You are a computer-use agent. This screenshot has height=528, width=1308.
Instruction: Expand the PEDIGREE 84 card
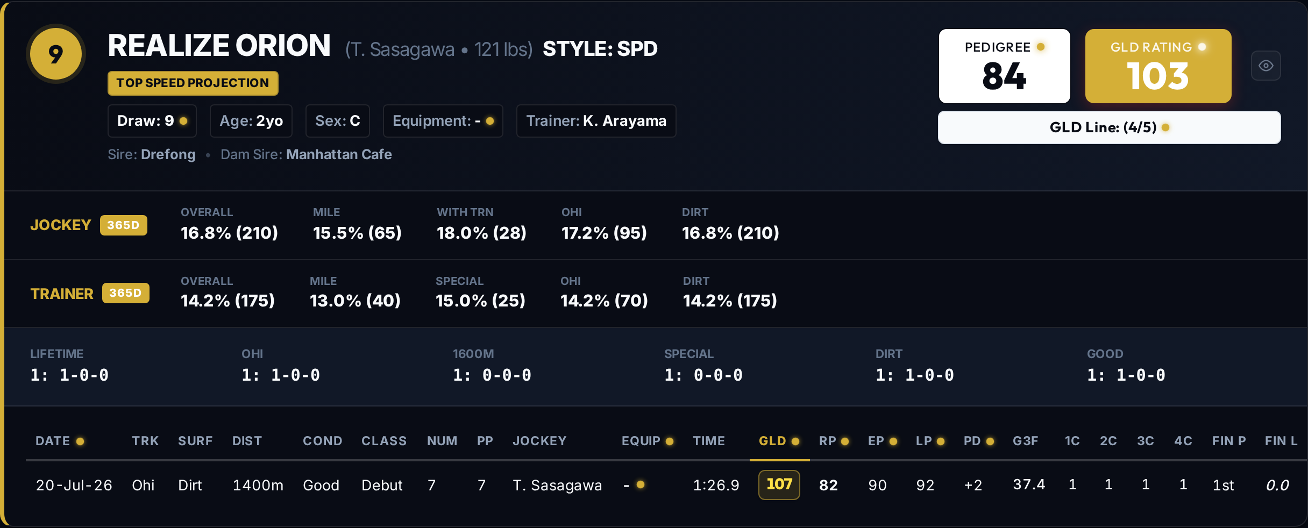coord(1004,66)
